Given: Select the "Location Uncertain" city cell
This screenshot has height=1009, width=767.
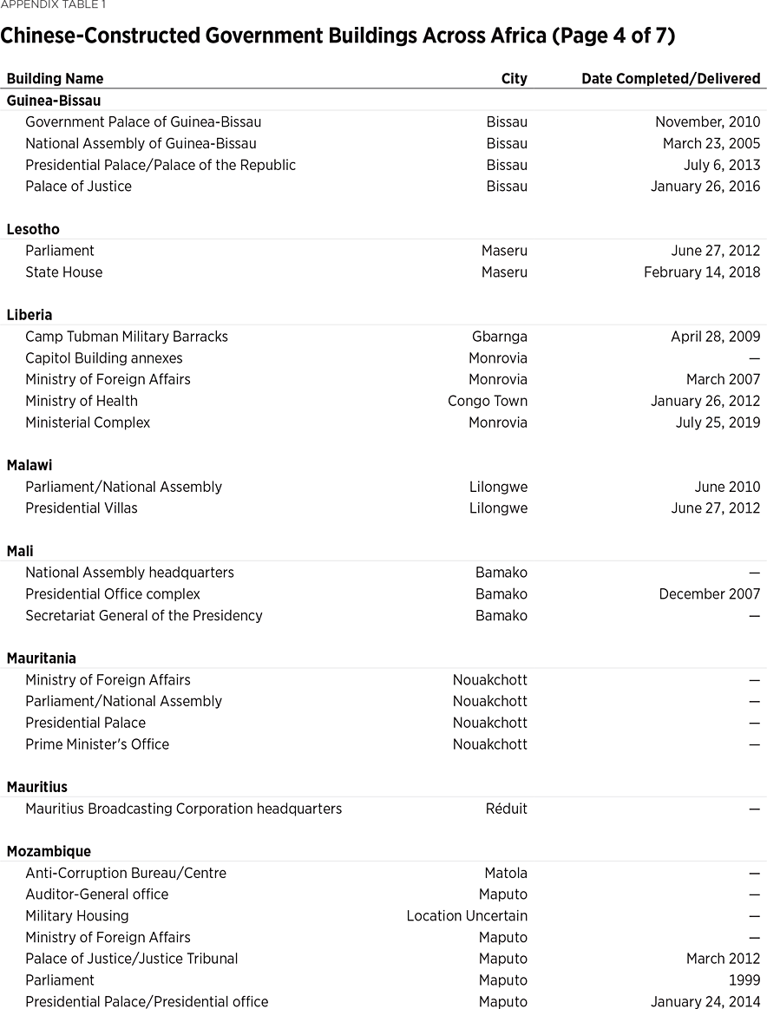Looking at the screenshot, I should pos(467,915).
